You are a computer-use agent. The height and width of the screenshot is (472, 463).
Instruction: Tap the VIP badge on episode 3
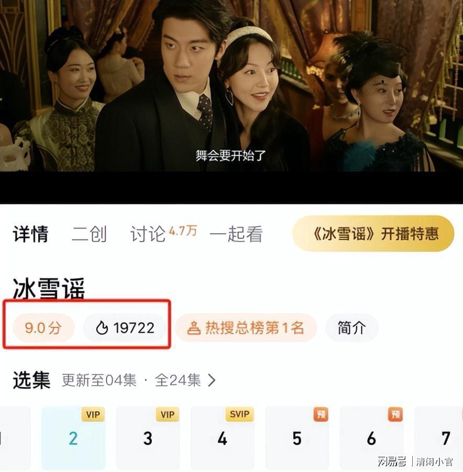coord(168,414)
